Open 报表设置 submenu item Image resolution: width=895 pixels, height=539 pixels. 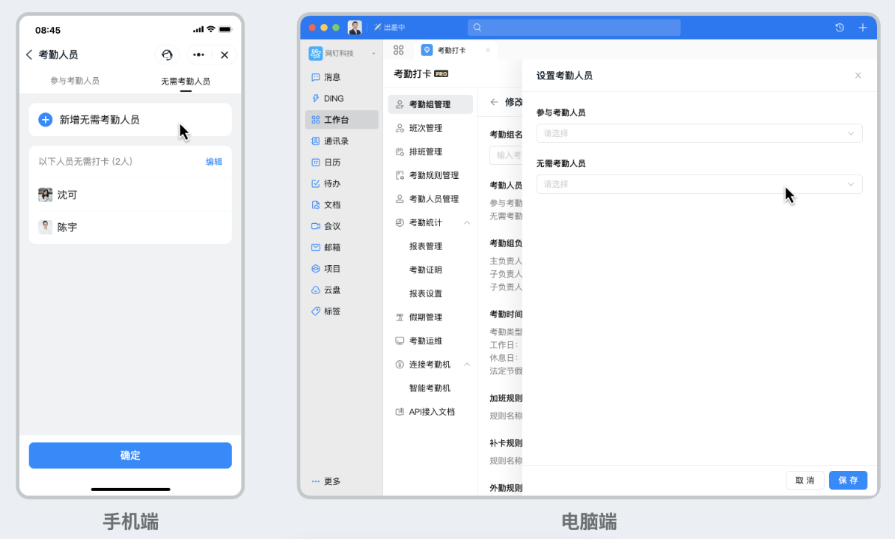tap(426, 293)
